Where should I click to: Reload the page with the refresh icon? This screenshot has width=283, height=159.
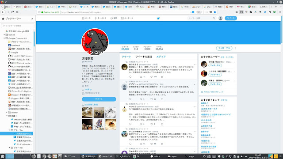point(12,12)
